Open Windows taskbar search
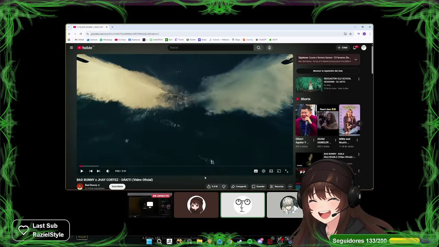 (159, 242)
